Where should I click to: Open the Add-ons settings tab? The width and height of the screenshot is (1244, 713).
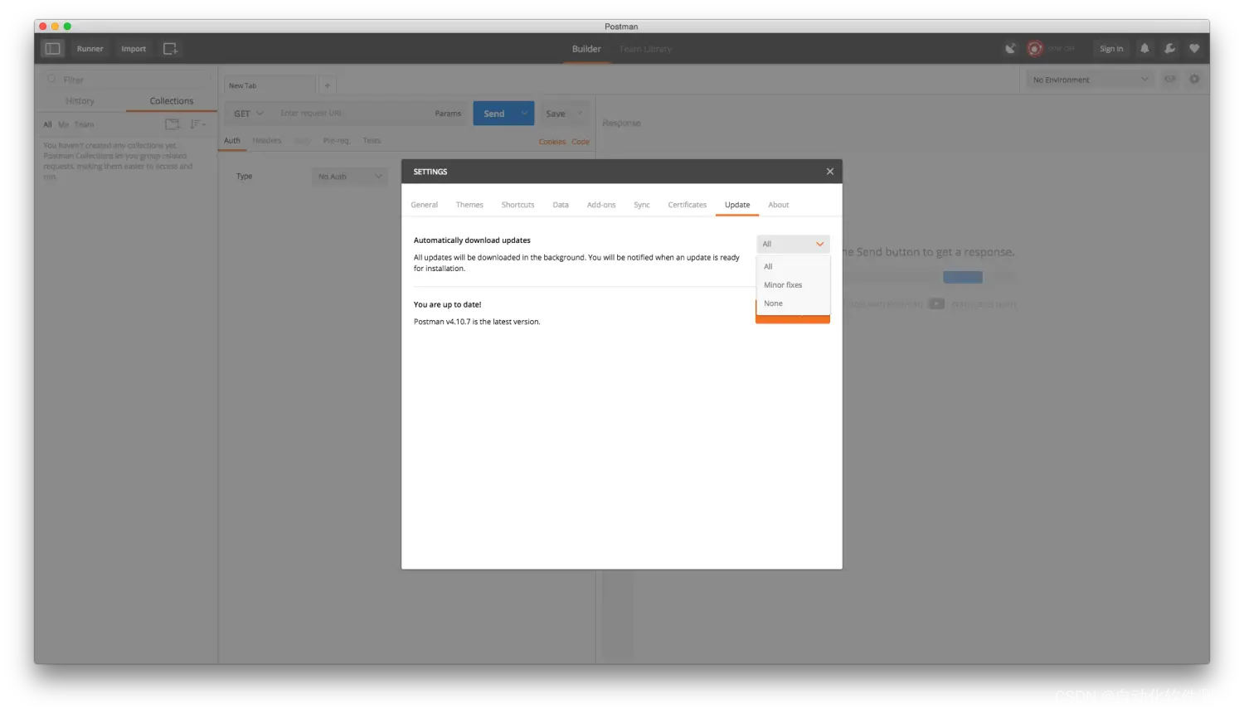coord(601,205)
